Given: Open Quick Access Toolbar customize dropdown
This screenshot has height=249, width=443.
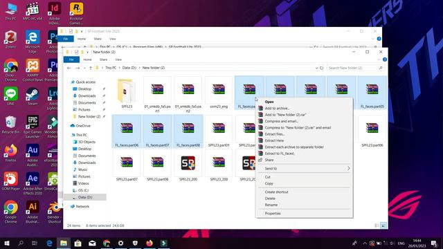Looking at the screenshot, I should 88,52.
